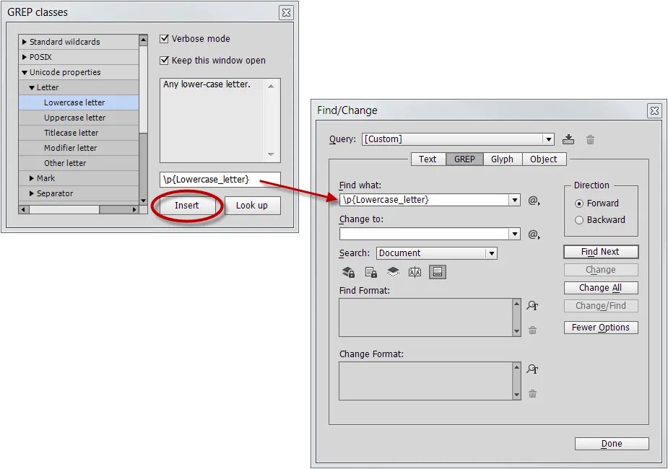The image size is (668, 469).
Task: Click the Look up button
Action: 252,206
